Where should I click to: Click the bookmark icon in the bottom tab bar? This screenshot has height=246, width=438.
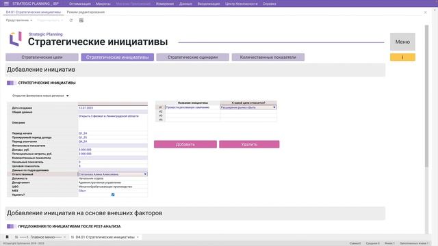pos(8,237)
